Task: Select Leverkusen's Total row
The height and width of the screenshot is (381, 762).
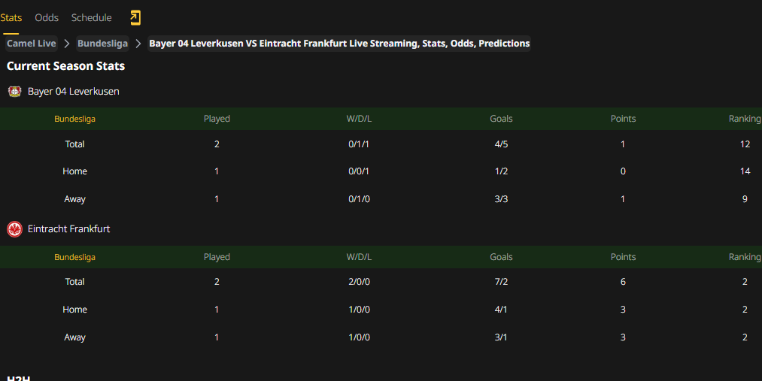Action: click(381, 144)
